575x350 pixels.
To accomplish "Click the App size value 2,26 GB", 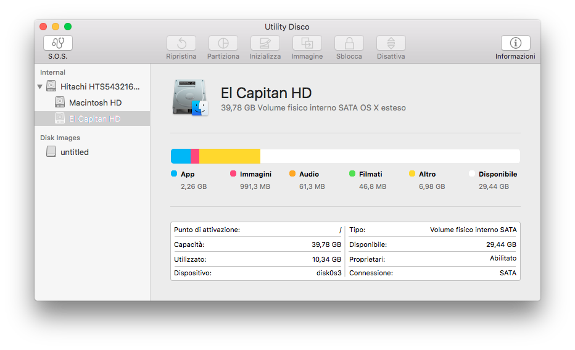I will tap(194, 186).
